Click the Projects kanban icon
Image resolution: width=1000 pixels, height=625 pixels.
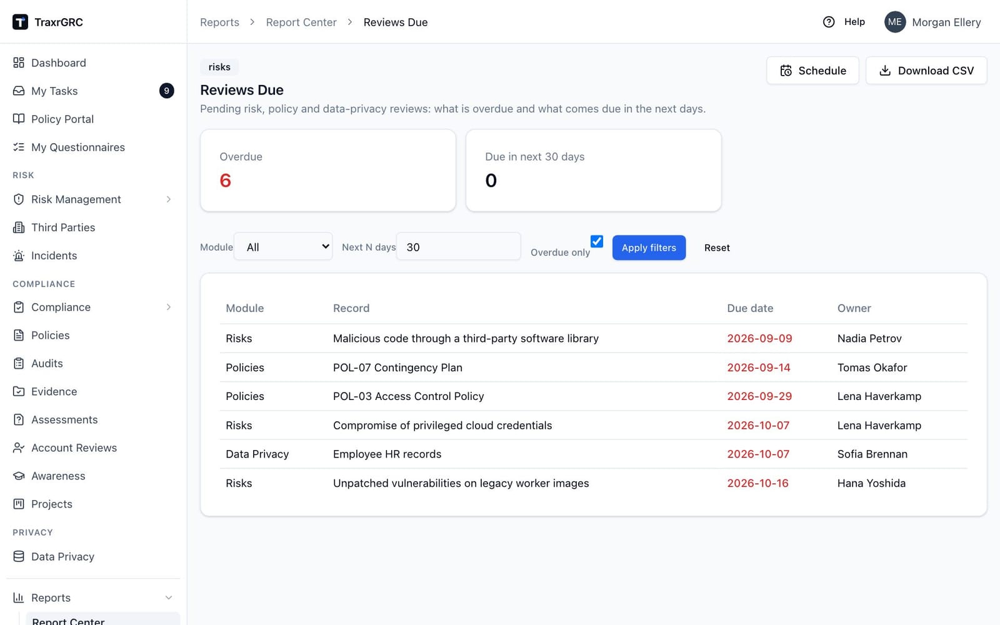[19, 504]
